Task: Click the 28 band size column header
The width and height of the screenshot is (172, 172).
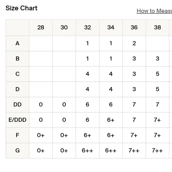Action: 41,27
